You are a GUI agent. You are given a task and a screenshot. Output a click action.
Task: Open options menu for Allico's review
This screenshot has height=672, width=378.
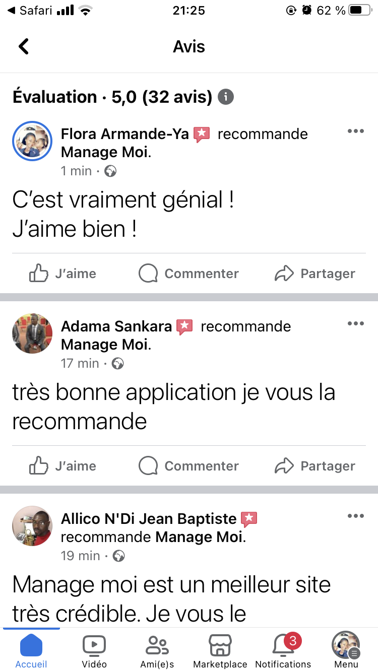click(355, 516)
